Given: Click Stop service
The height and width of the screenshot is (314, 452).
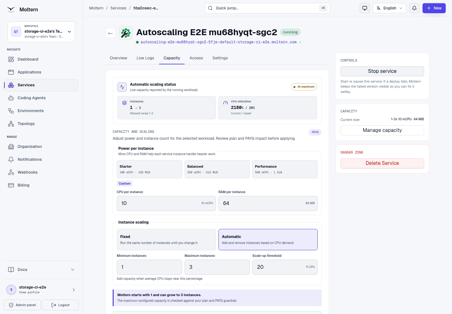Looking at the screenshot, I should point(382,71).
